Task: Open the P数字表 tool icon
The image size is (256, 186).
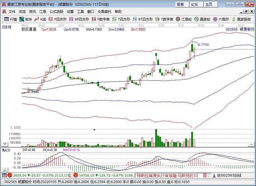Action: (94, 19)
